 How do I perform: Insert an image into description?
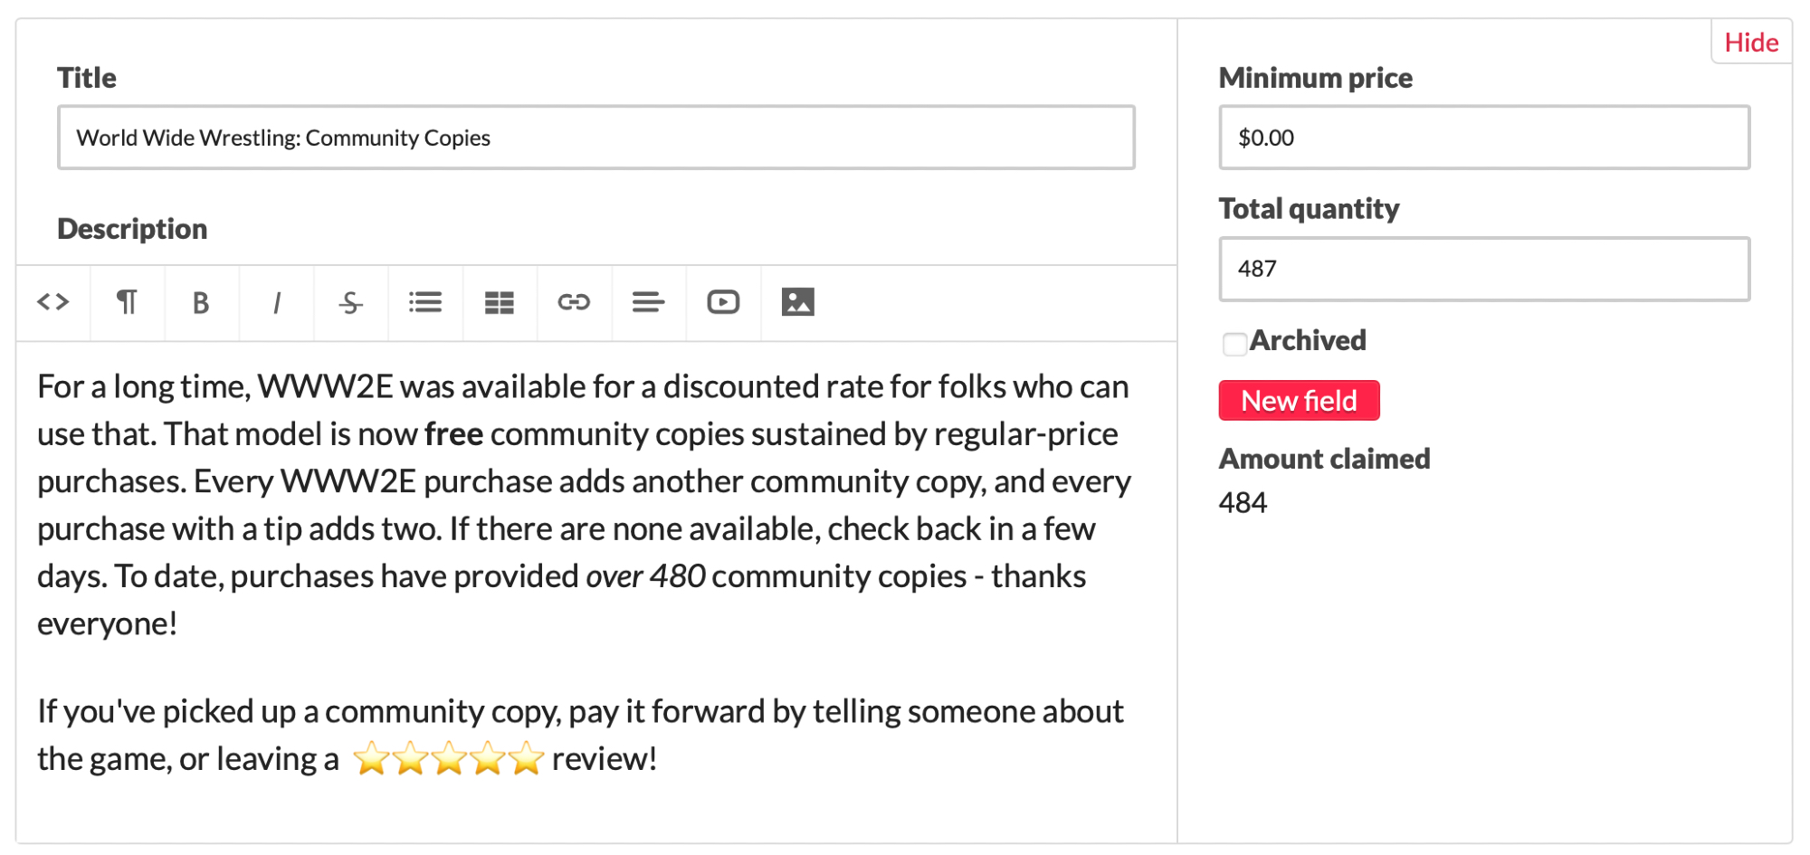tap(797, 302)
